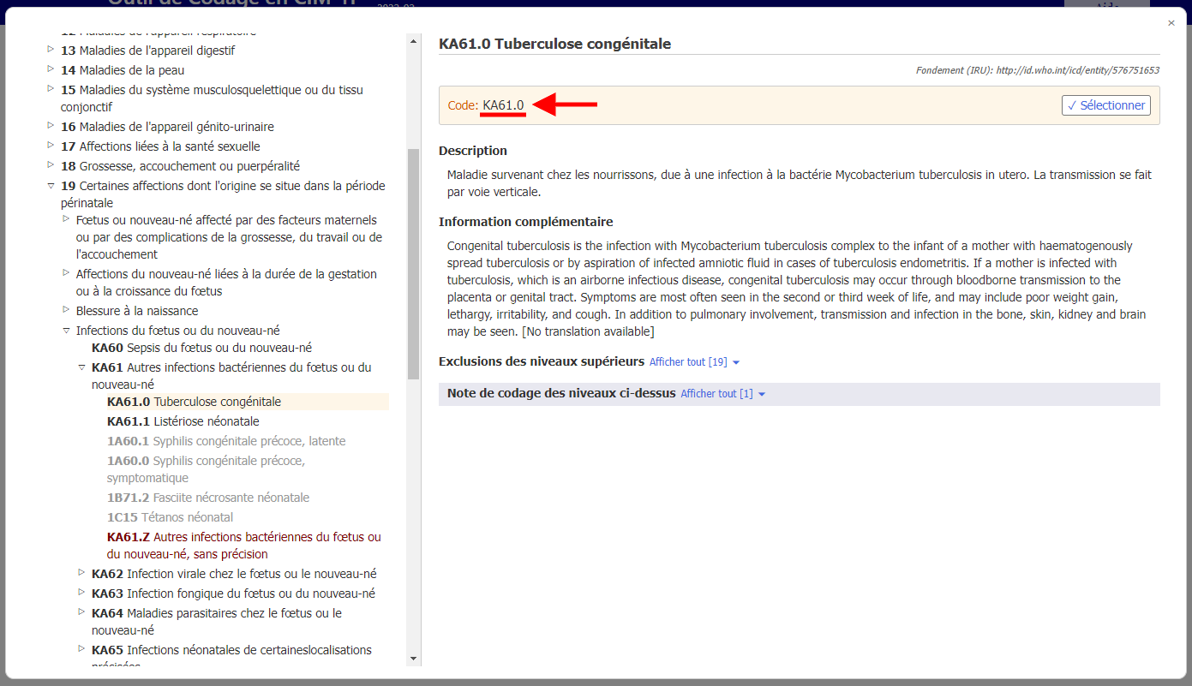Screen dimensions: 1192x686
Task: Open 18 Grossesse, accouchement ou puerpéralité chapter
Action: click(x=180, y=166)
